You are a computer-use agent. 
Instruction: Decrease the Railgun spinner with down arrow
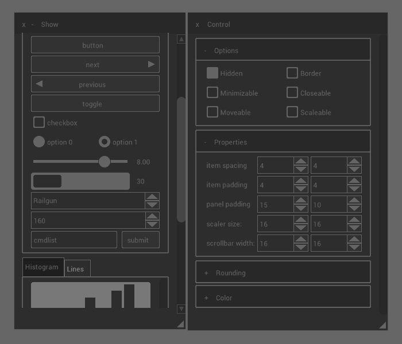(152, 205)
